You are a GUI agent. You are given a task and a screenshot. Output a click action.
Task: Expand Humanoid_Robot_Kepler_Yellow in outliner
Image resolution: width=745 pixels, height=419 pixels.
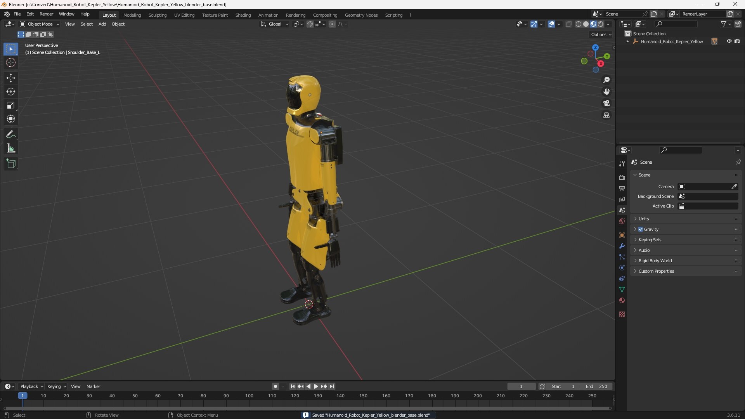[627, 42]
